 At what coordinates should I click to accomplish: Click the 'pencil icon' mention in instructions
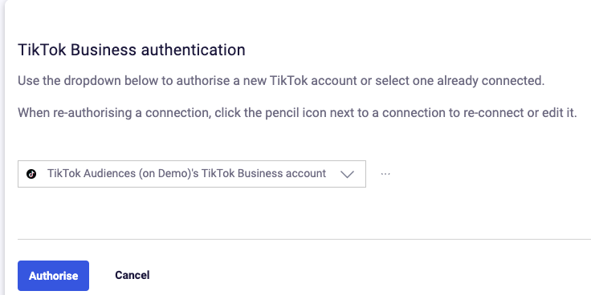click(295, 113)
